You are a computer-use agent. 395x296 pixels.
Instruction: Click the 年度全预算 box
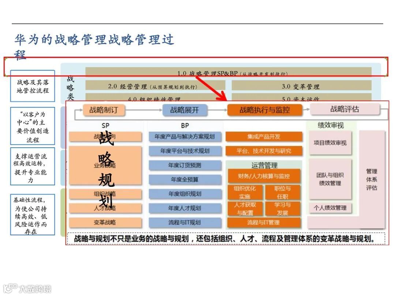click(x=185, y=179)
